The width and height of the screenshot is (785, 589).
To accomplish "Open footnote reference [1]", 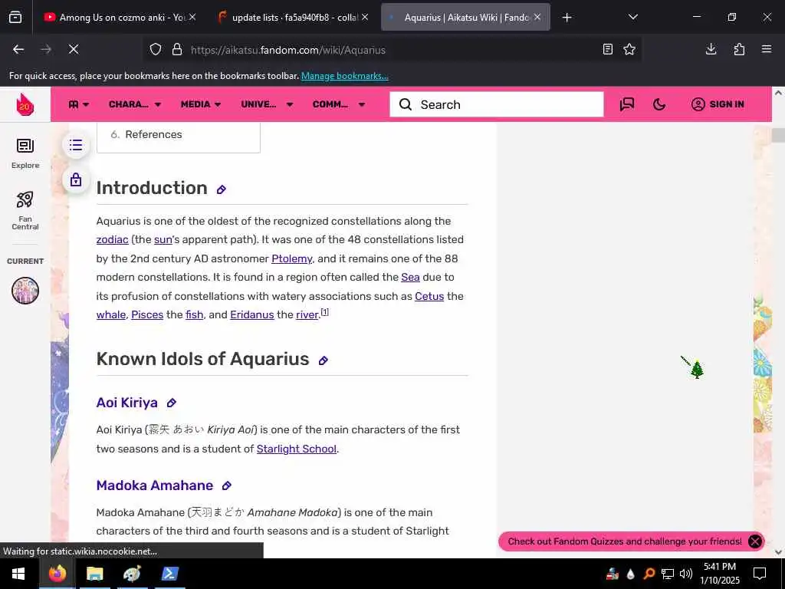I will (324, 312).
